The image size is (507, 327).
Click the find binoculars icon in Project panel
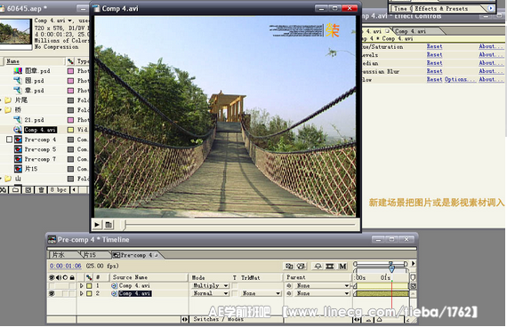click(x=3, y=190)
